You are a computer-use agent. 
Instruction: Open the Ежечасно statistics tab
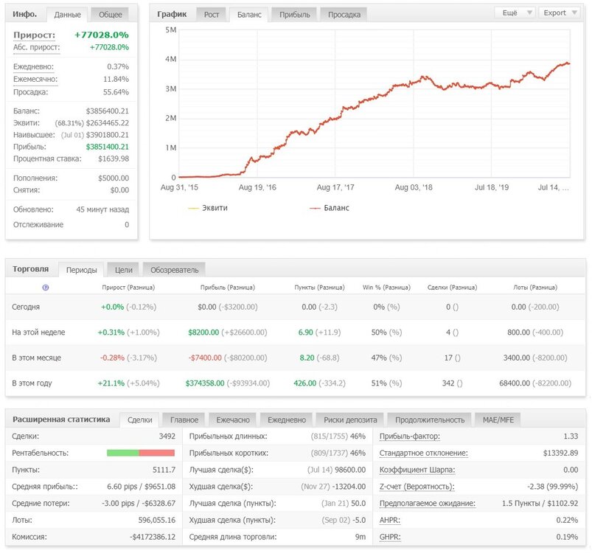pos(232,420)
